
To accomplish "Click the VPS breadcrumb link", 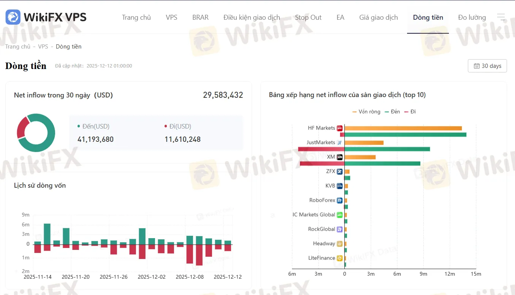I will point(43,47).
